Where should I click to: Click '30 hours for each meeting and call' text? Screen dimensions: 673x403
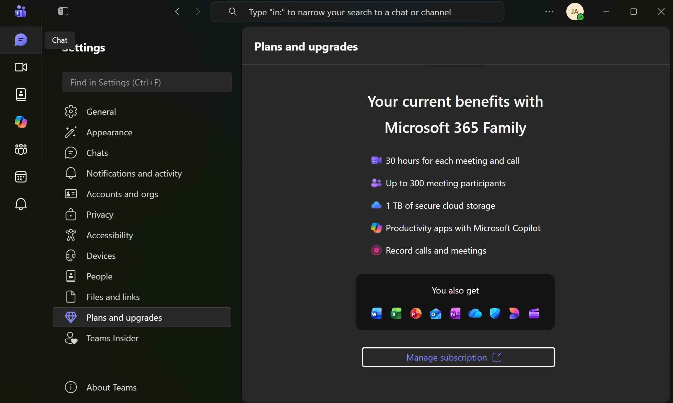coord(452,161)
